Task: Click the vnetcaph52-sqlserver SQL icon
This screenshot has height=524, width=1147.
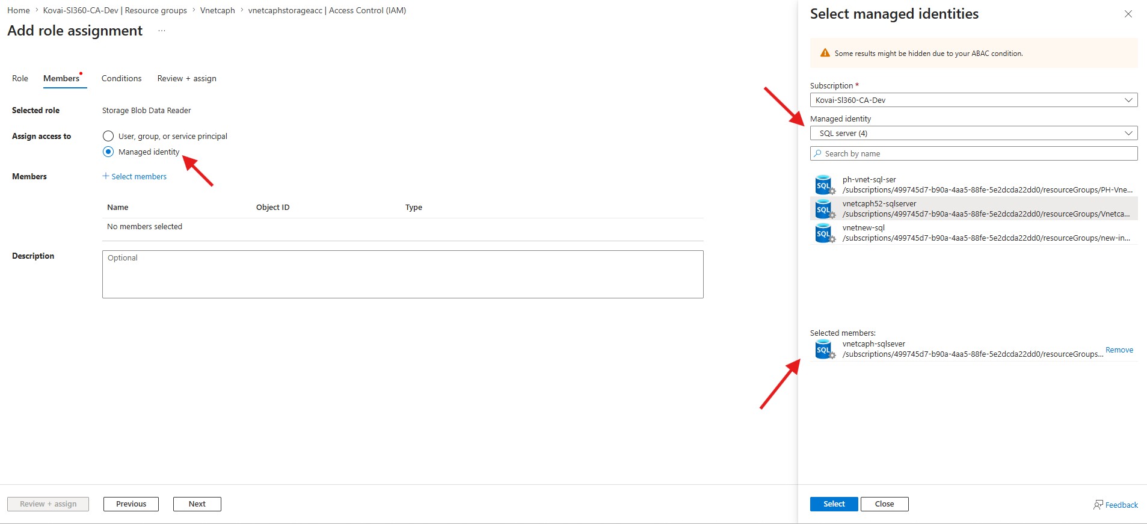Action: click(825, 209)
